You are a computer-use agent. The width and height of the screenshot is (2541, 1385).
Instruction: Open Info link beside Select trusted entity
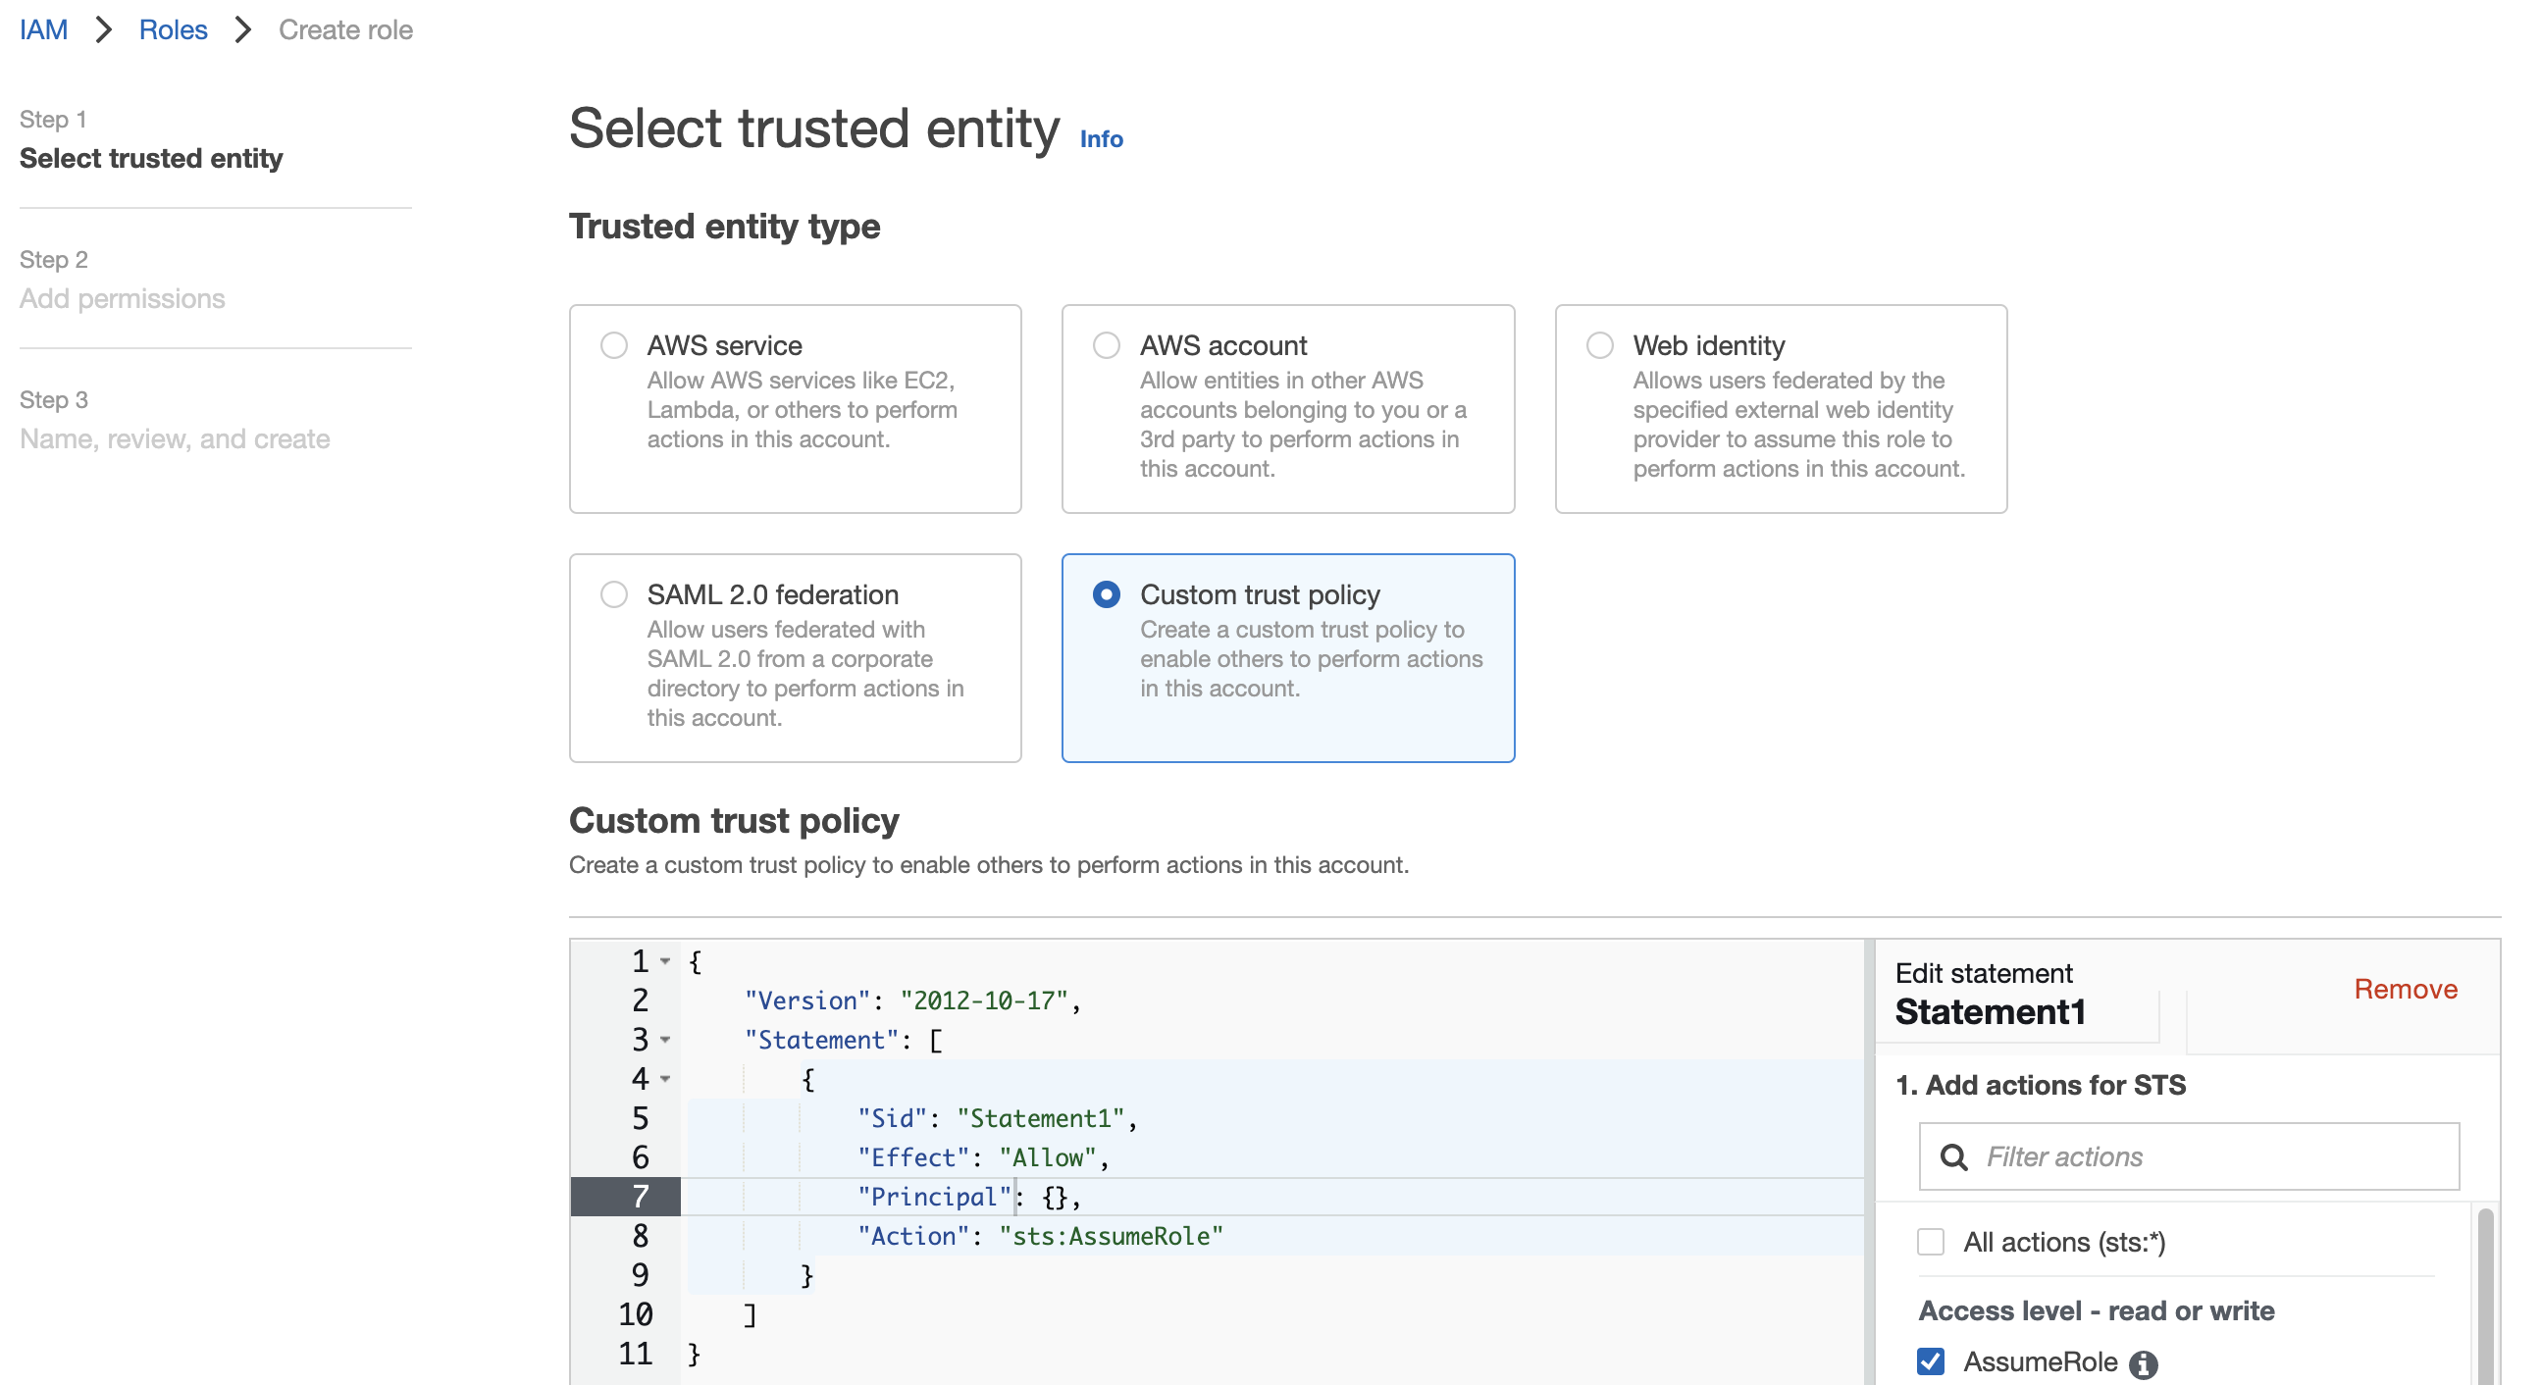point(1101,139)
